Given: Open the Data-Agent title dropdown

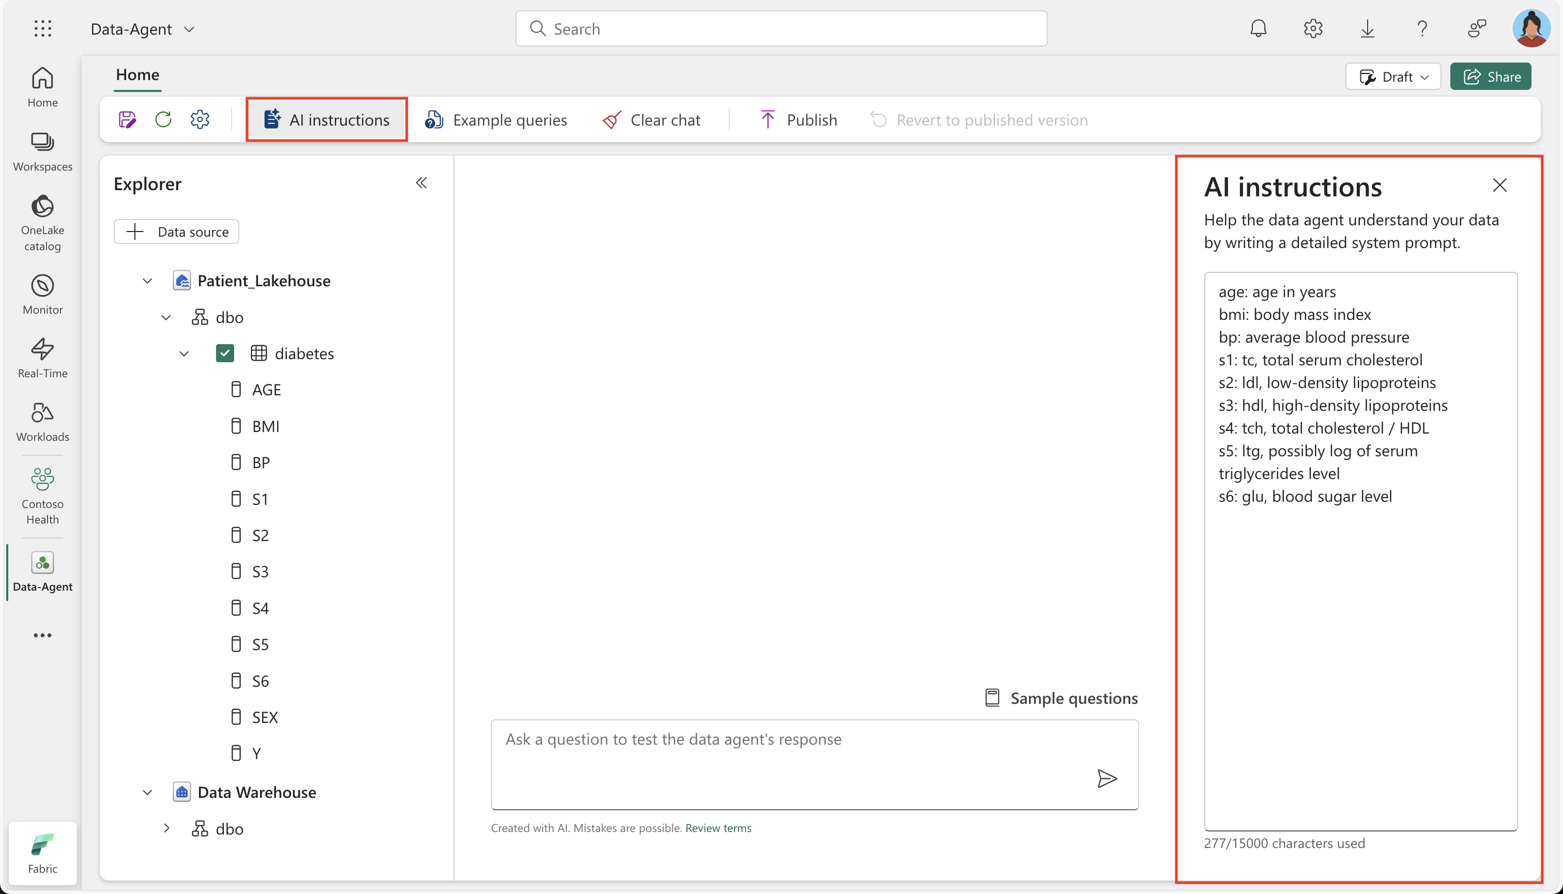Looking at the screenshot, I should coord(143,29).
